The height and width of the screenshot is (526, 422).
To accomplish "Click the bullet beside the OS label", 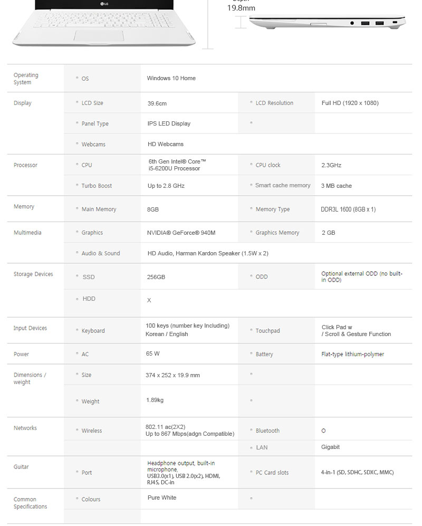I will [77, 78].
